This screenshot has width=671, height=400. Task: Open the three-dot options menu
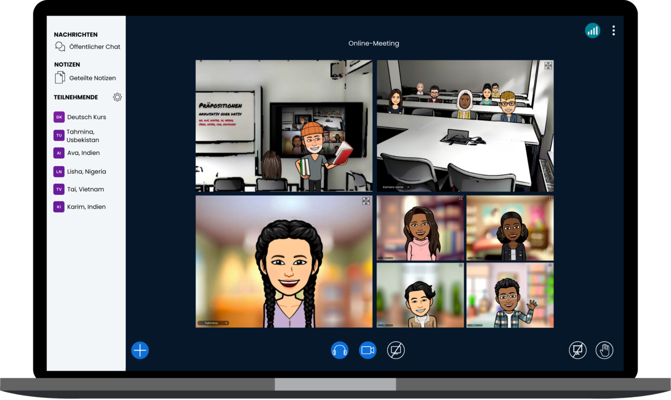tap(613, 31)
